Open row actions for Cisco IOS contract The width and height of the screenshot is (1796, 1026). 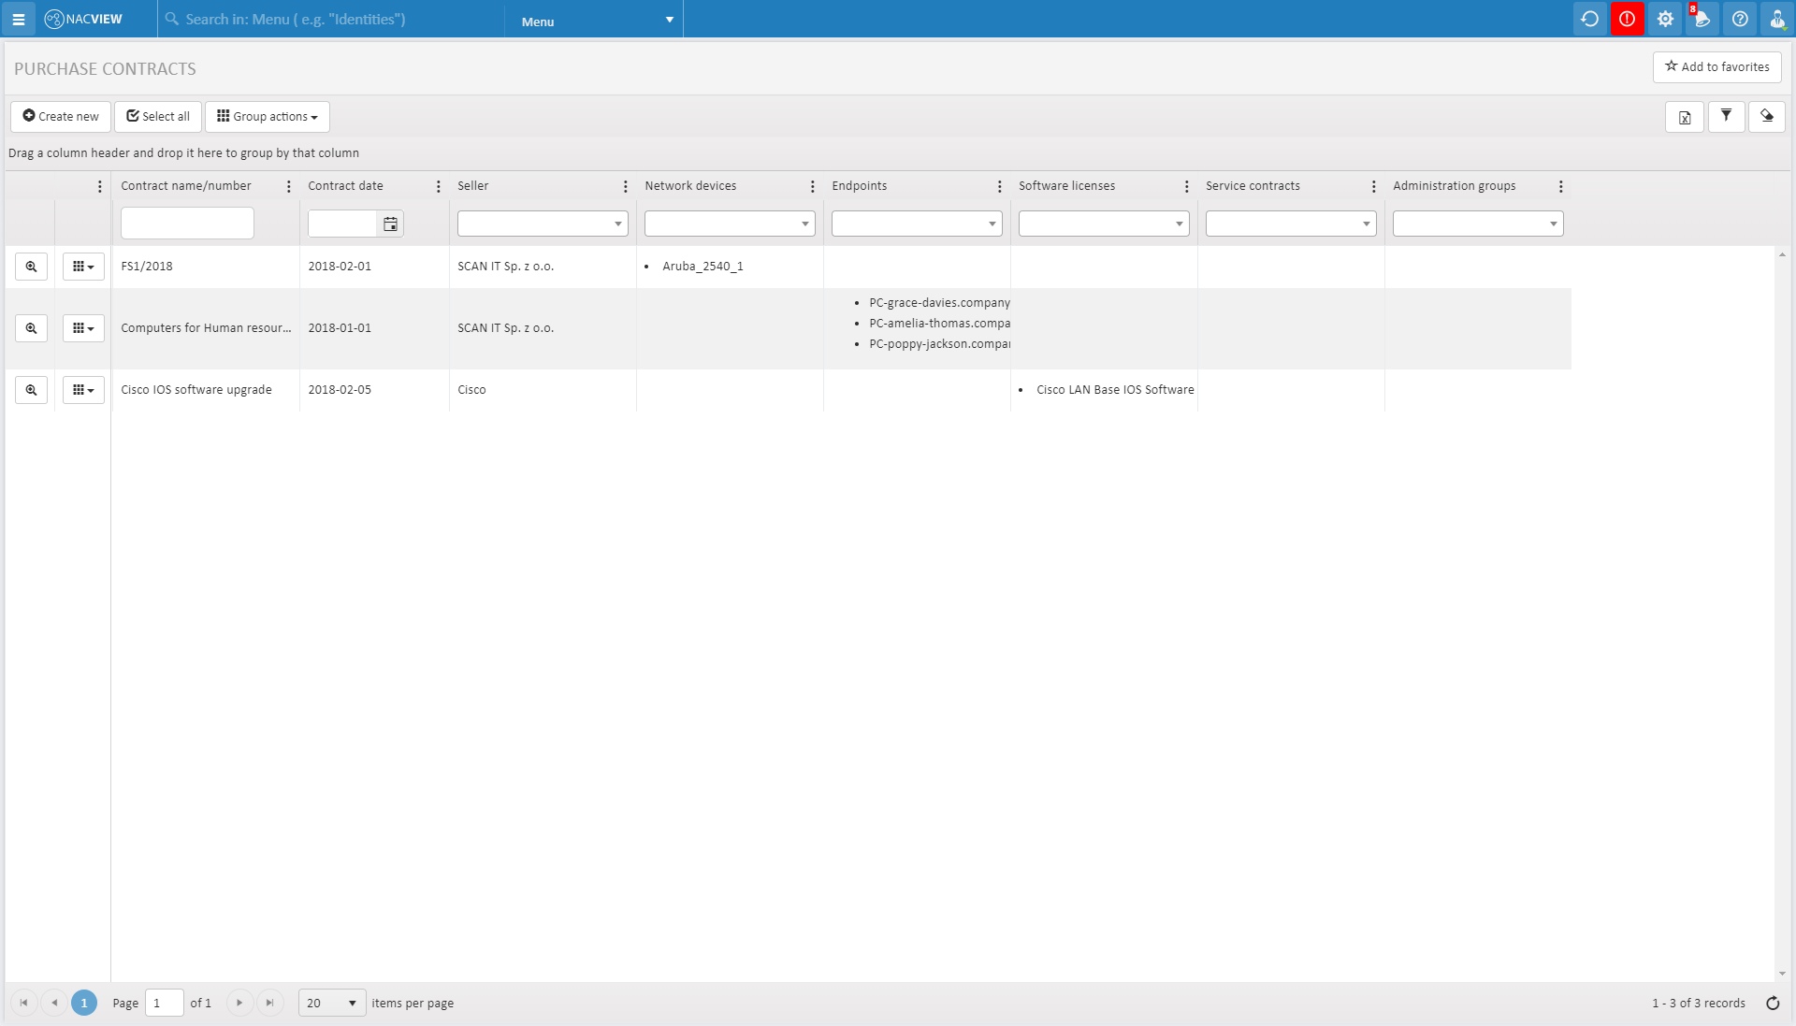coord(83,390)
